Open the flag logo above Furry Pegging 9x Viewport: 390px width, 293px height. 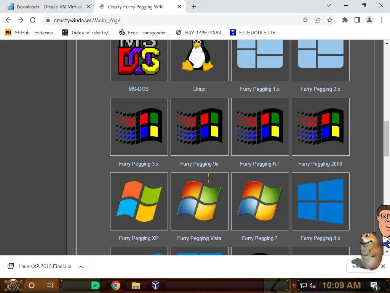pyautogui.click(x=199, y=127)
